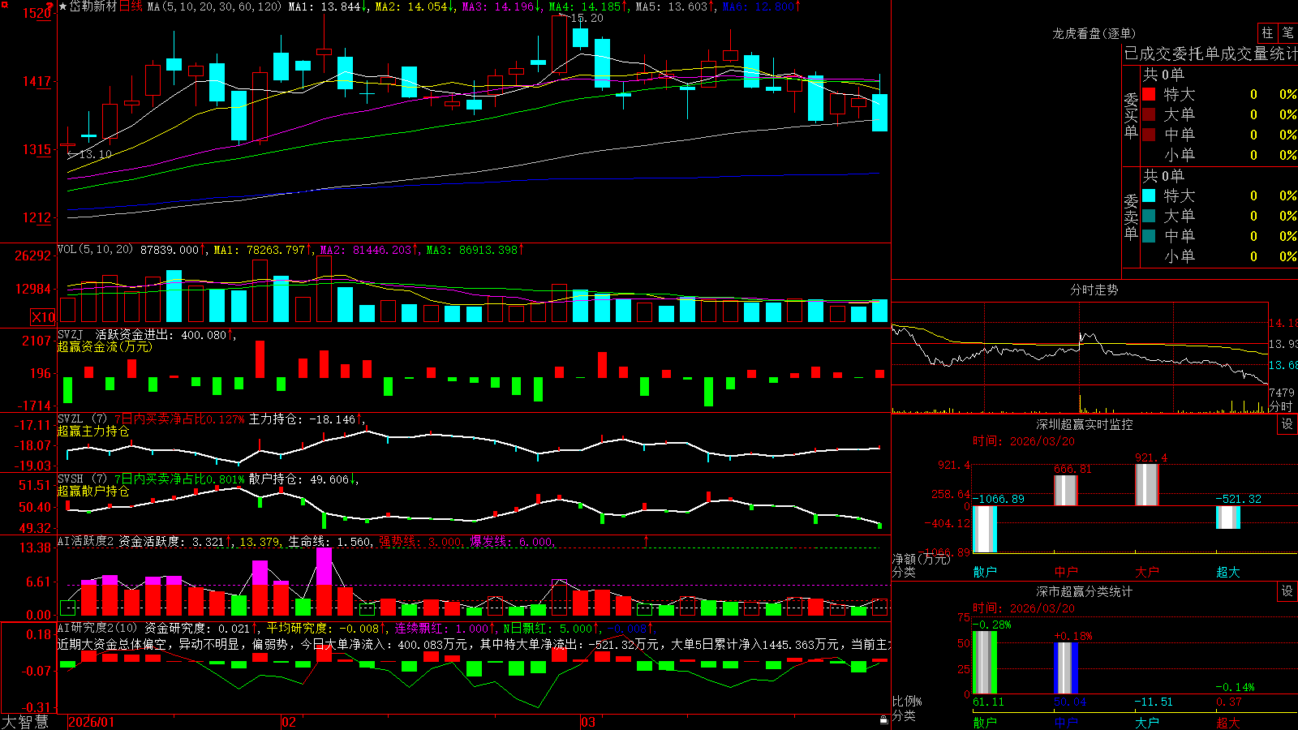The image size is (1298, 730).
Task: Click the X10 volume scale box
Action: pyautogui.click(x=43, y=317)
